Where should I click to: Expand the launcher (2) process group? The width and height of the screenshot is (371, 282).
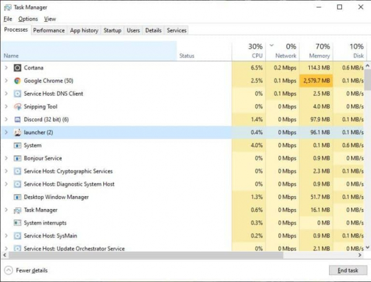6,132
